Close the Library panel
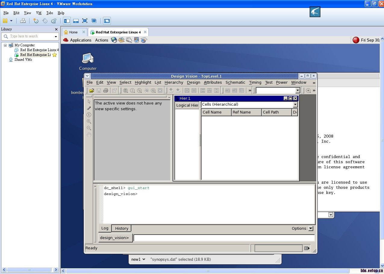The width and height of the screenshot is (384, 274). pos(56,29)
